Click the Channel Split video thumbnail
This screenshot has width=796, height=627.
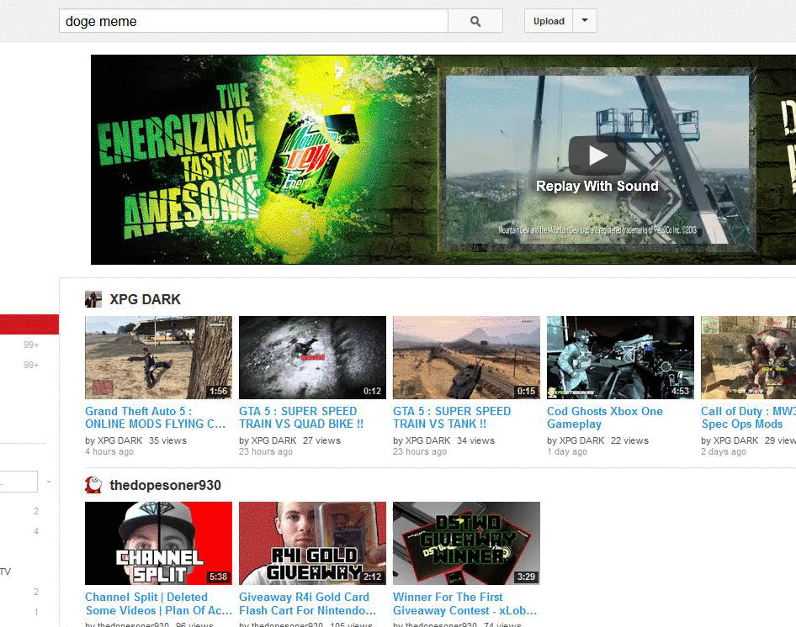(x=158, y=543)
